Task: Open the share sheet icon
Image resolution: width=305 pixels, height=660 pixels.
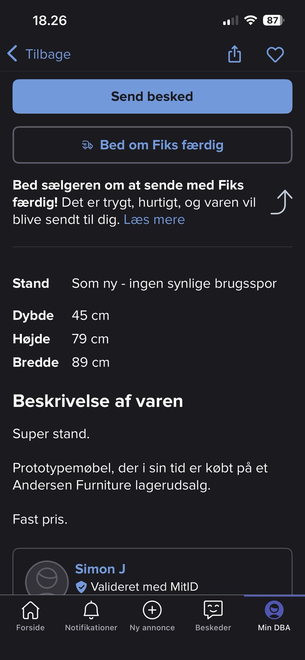Action: 234,54
